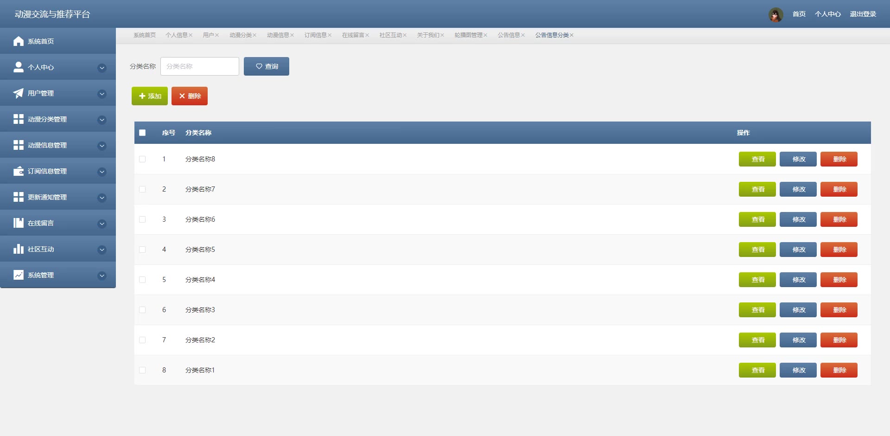This screenshot has width=890, height=436.
Task: Click the grid icon for 动漫分类管理
Action: tap(19, 119)
